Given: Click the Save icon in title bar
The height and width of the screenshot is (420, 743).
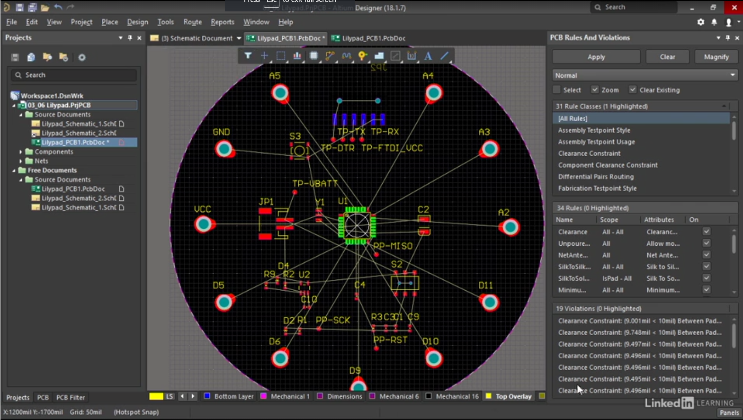Looking at the screenshot, I should [x=19, y=7].
